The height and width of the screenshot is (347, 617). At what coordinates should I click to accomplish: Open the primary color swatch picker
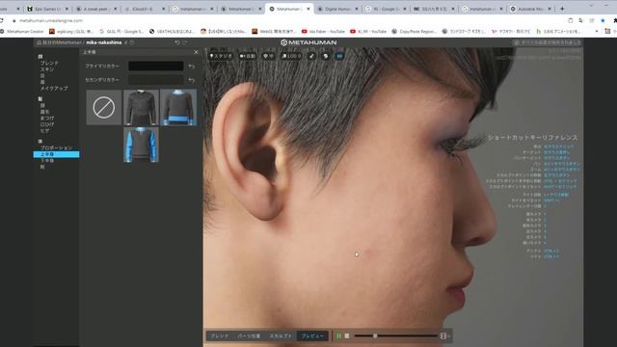click(156, 67)
